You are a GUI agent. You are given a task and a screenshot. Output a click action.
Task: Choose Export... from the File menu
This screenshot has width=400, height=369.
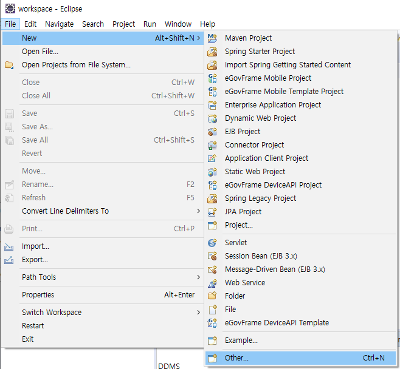pos(35,260)
